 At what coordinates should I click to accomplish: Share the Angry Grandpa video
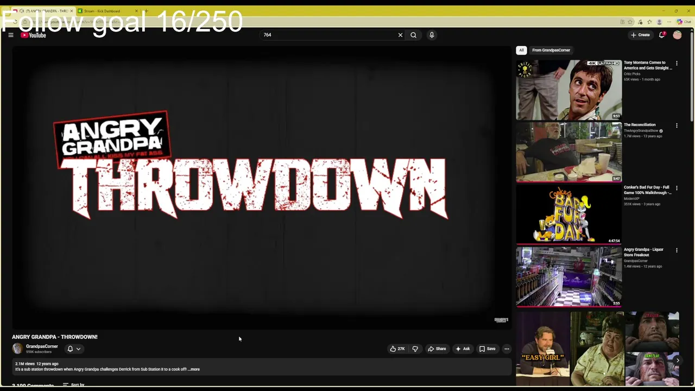(x=437, y=349)
